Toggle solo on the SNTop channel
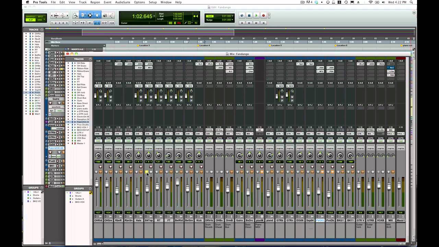The height and width of the screenshot is (247, 439). pyautogui.click(x=146, y=172)
